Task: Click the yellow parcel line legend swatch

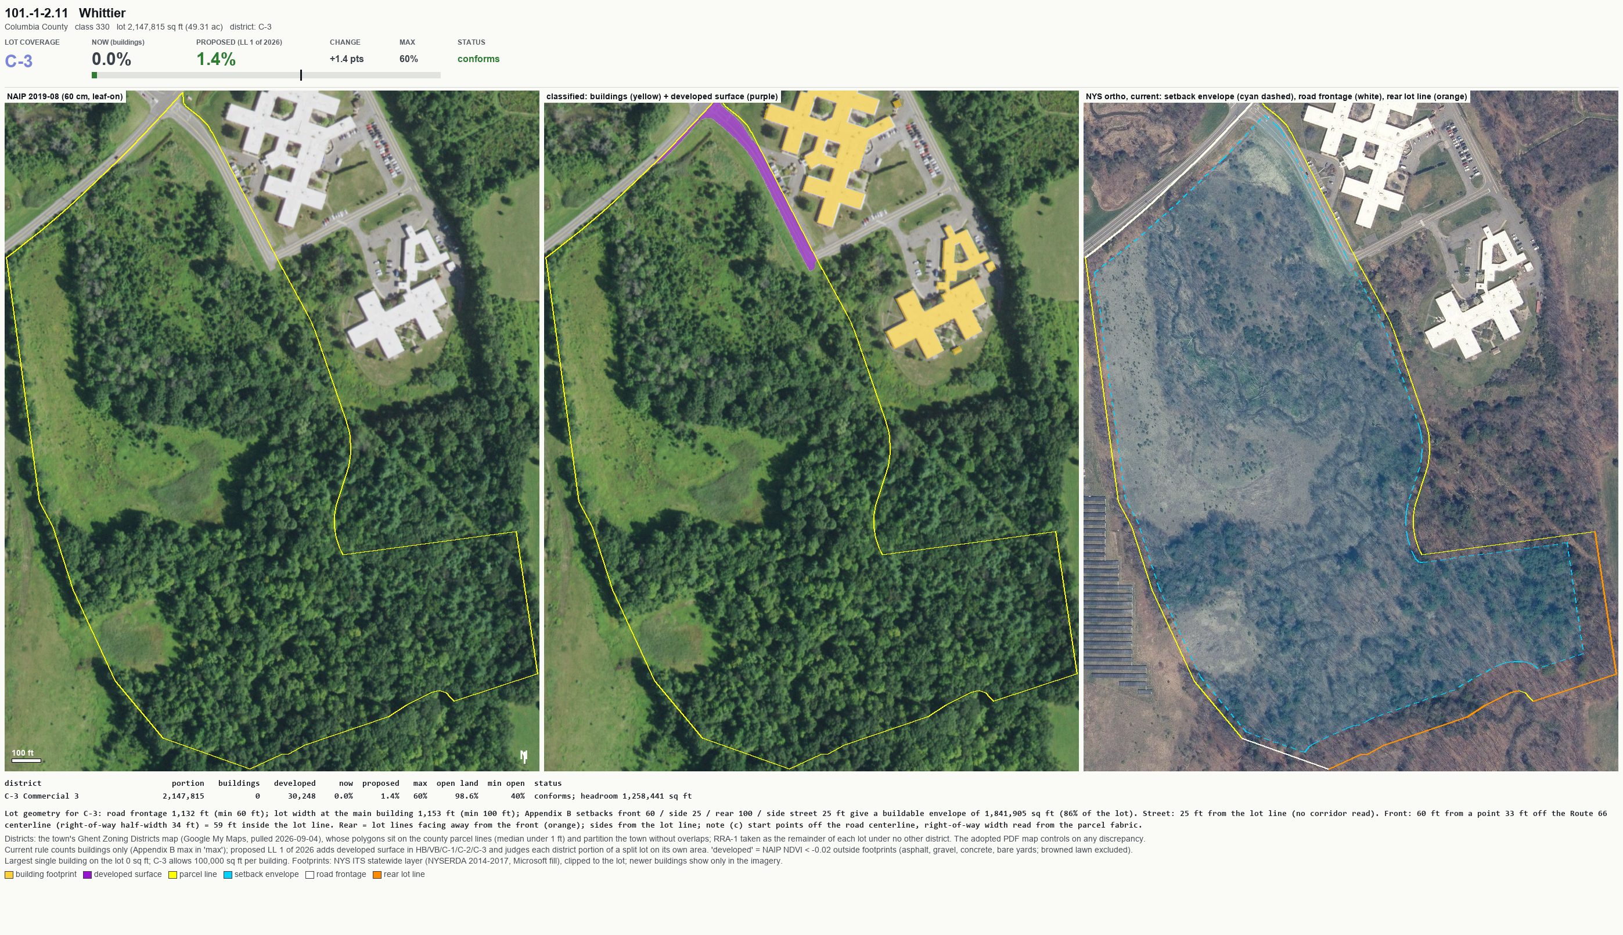Action: tap(173, 875)
